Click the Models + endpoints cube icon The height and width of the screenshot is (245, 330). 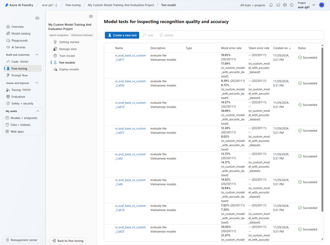pos(7,118)
